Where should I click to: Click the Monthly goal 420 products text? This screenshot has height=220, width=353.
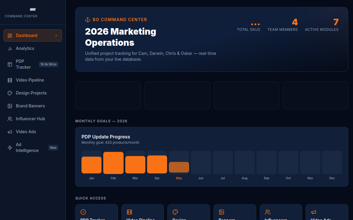coord(110,143)
